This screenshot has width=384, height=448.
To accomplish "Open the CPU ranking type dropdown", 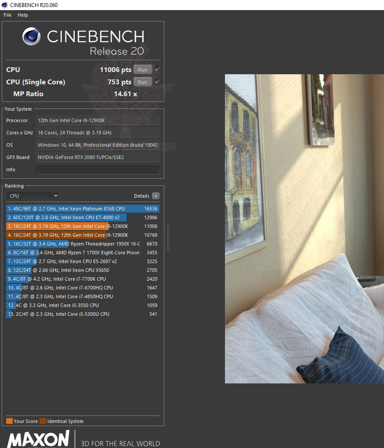I will pos(33,196).
